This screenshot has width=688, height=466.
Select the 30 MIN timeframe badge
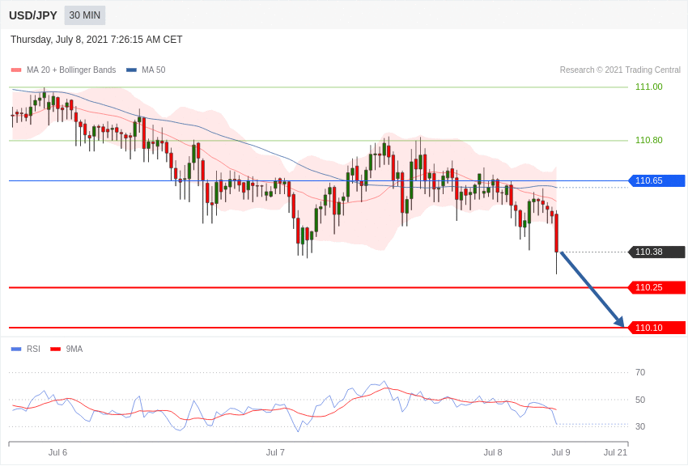coord(85,15)
